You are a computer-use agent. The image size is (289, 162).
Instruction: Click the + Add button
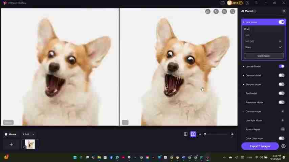pyautogui.click(x=26, y=134)
